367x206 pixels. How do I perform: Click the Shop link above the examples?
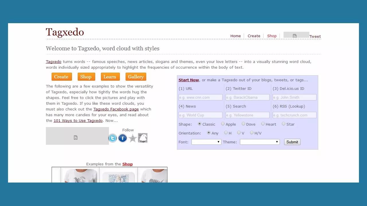click(x=128, y=164)
